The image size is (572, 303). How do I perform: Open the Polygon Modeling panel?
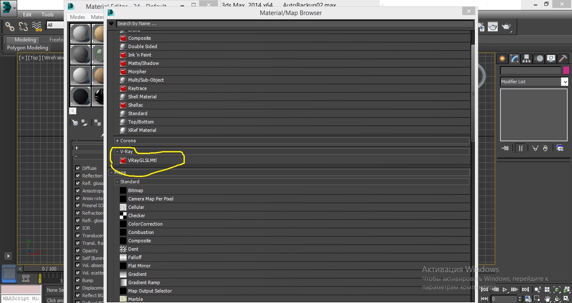click(28, 48)
